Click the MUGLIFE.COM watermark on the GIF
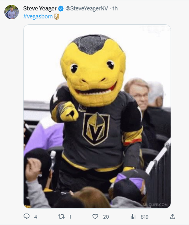The width and height of the screenshot is (189, 225). (155, 205)
